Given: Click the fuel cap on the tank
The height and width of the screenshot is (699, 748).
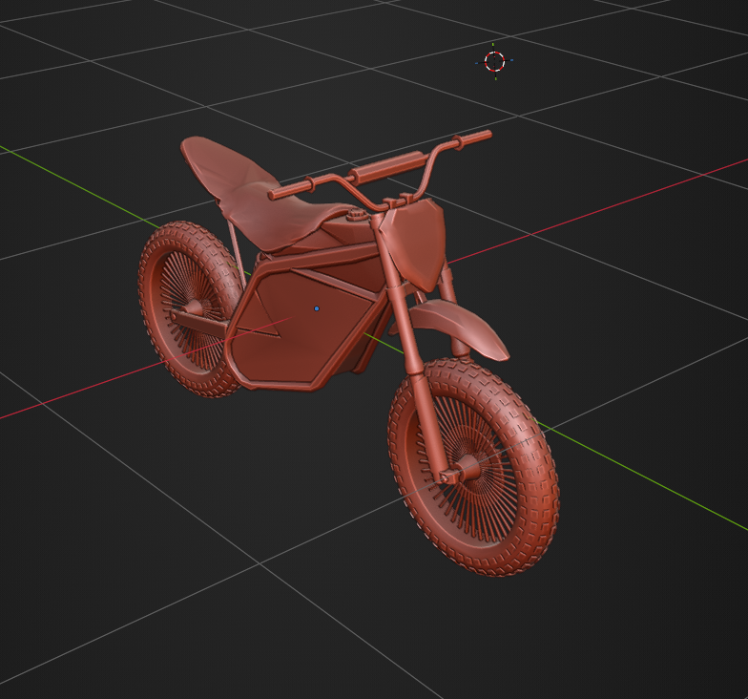Looking at the screenshot, I should pos(355,214).
